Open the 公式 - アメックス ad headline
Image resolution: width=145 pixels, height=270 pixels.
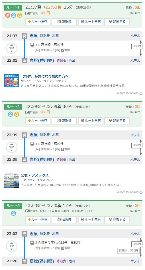click(35, 176)
